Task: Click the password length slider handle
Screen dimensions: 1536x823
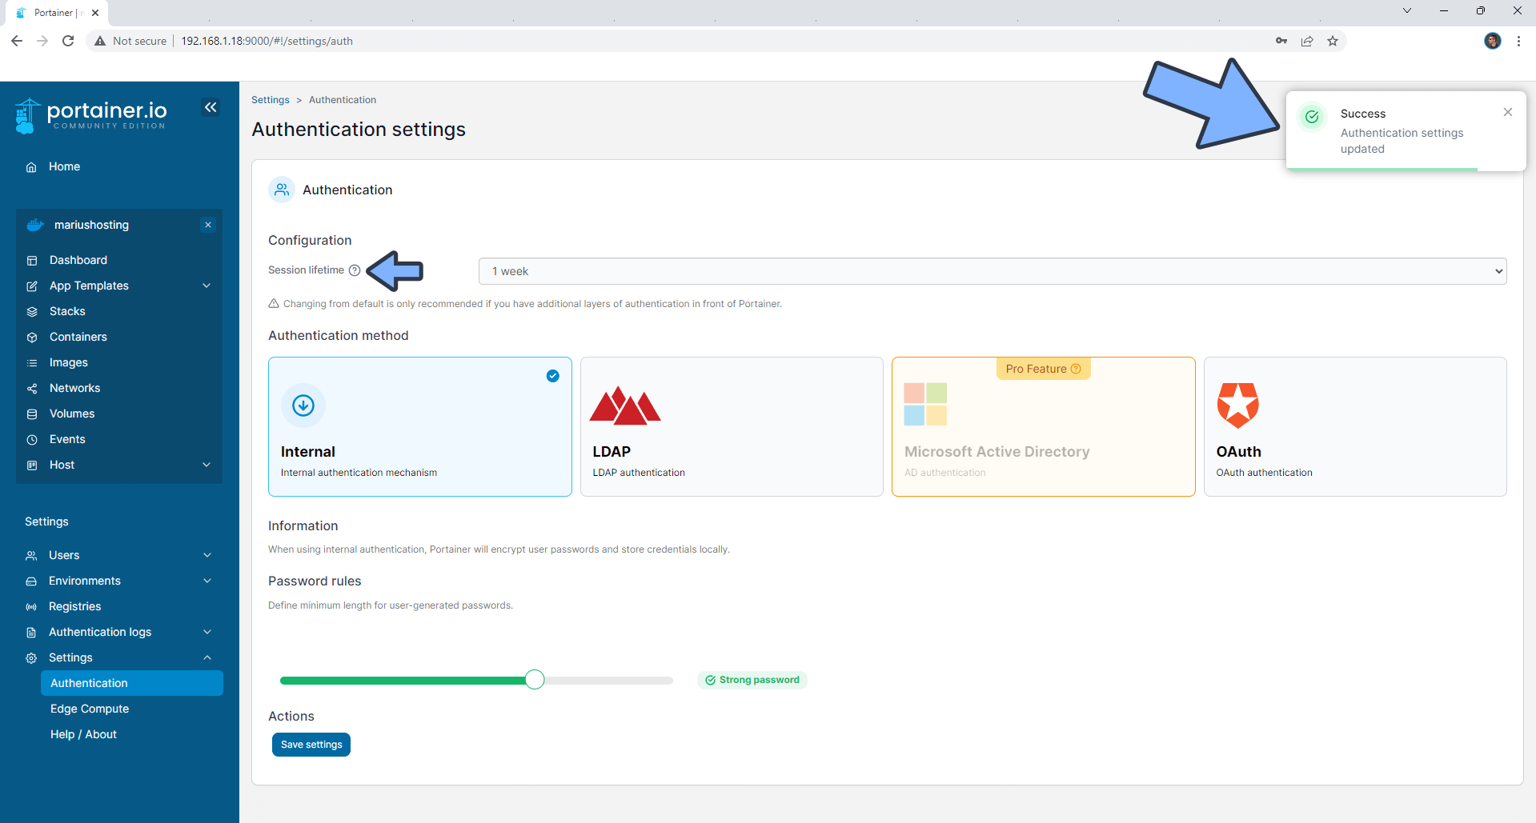Action: [535, 680]
